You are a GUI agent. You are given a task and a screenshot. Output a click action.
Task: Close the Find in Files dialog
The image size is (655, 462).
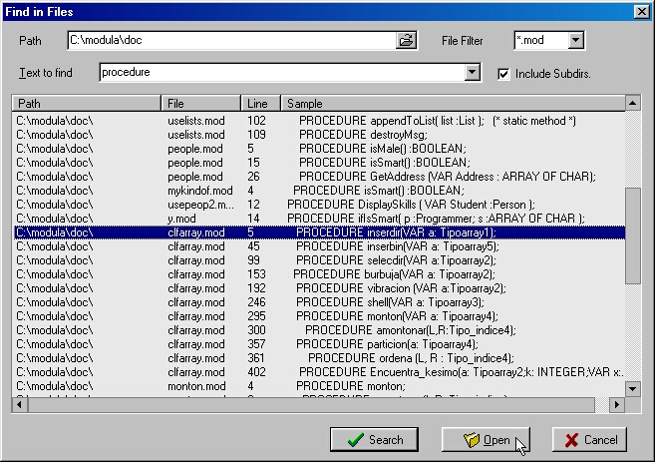point(641,11)
